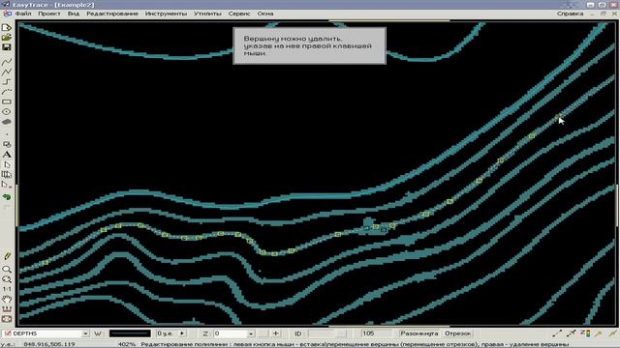
Task: Select the rectangle drawing tool
Action: pyautogui.click(x=7, y=101)
